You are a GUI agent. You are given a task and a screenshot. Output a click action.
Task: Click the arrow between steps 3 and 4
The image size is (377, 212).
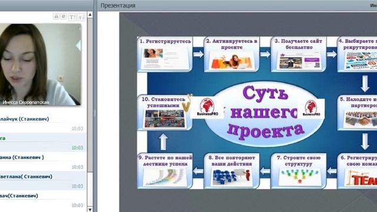332,54
